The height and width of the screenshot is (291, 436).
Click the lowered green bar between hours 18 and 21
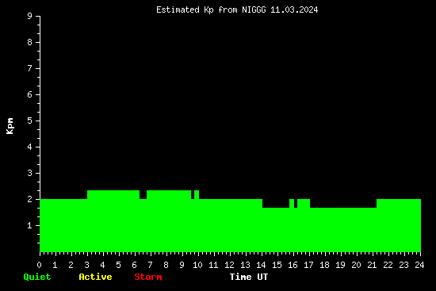[343, 230]
